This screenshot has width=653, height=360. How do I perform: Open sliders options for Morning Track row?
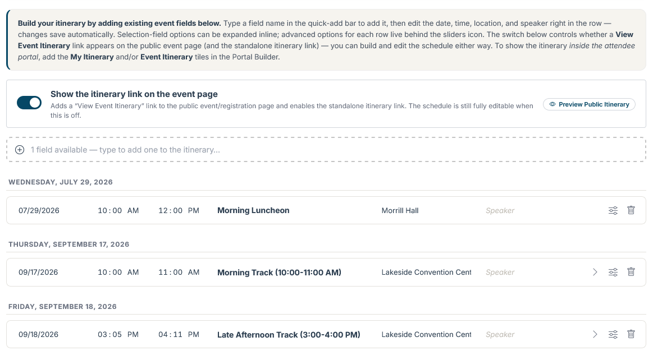[613, 273]
